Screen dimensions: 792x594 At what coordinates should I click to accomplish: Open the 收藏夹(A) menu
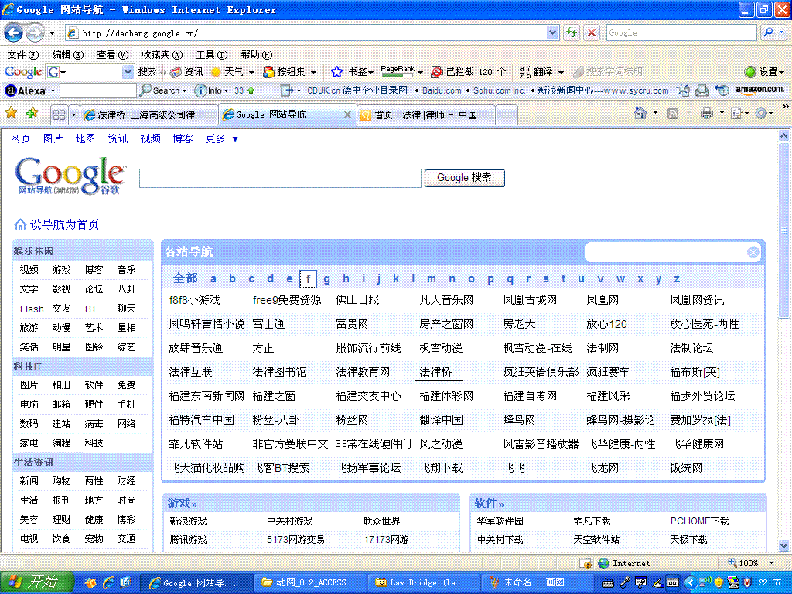(162, 55)
